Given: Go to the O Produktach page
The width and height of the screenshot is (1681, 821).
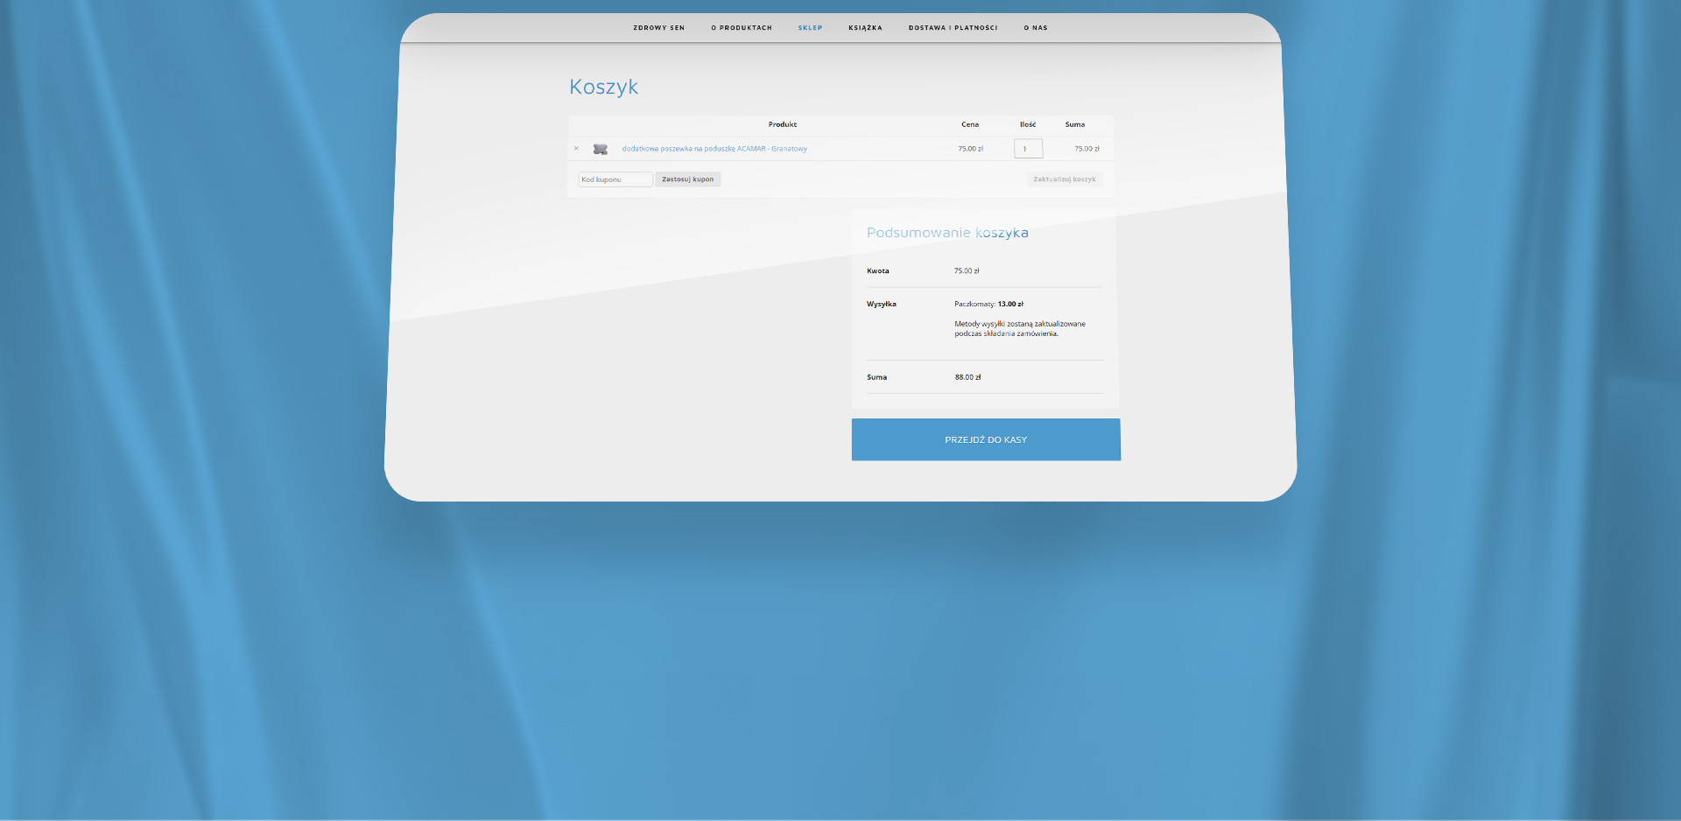Looking at the screenshot, I should 741,28.
